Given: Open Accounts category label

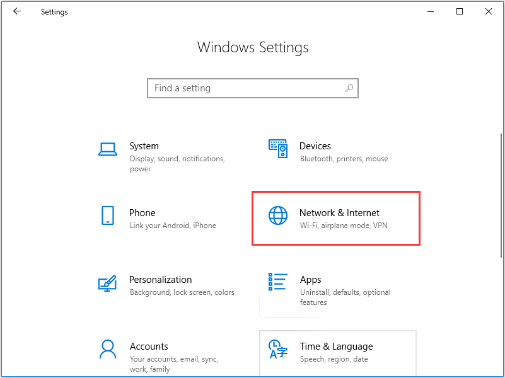Looking at the screenshot, I should 149,346.
